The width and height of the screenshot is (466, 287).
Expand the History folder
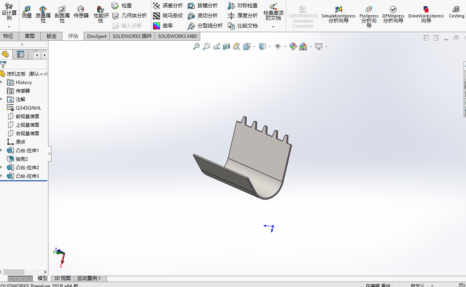pos(2,82)
